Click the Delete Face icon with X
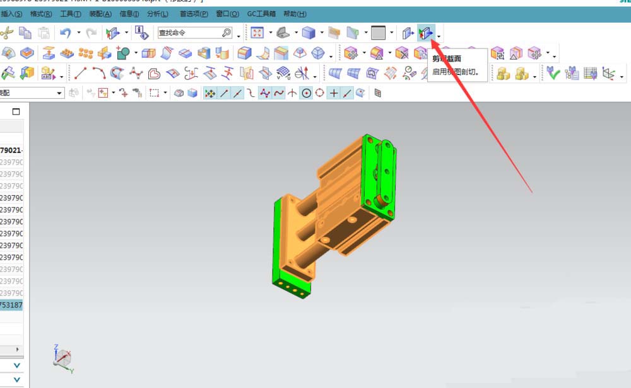The width and height of the screenshot is (631, 388). [x=401, y=53]
